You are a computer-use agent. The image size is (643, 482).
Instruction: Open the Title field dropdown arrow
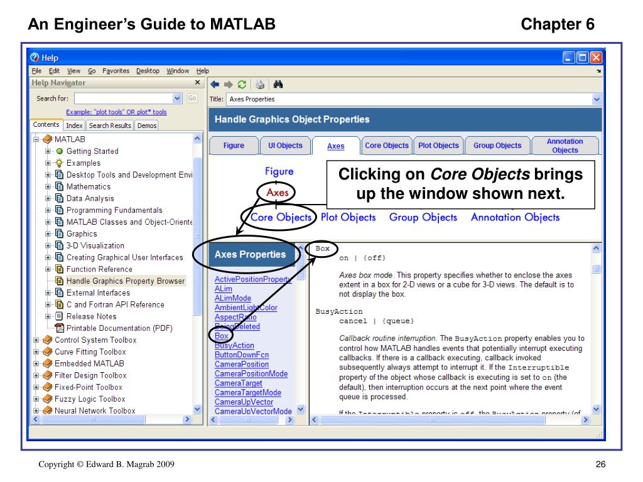(x=597, y=99)
